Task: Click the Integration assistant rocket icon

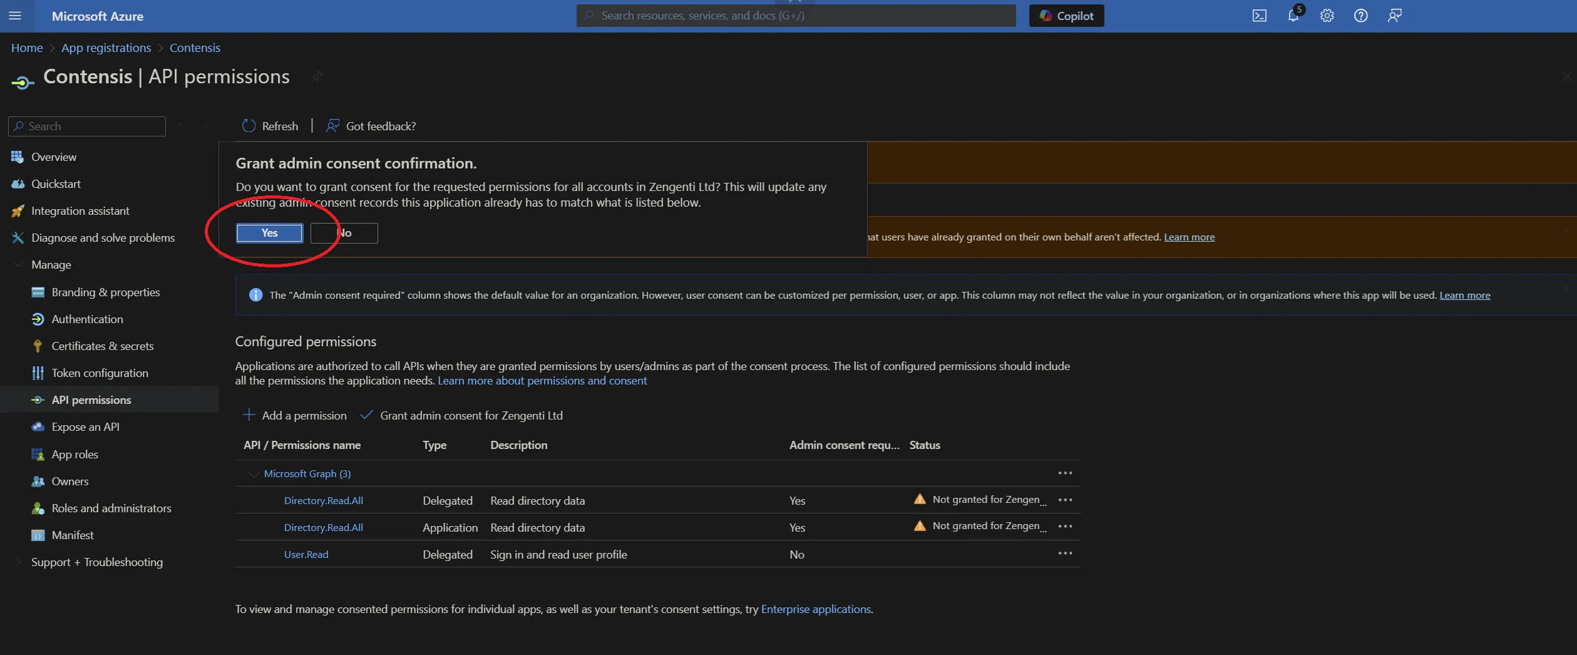Action: point(18,211)
